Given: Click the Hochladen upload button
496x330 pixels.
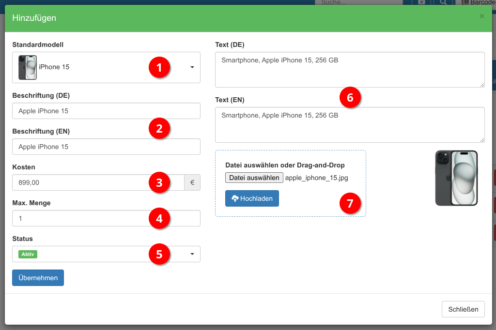Looking at the screenshot, I should [x=252, y=198].
